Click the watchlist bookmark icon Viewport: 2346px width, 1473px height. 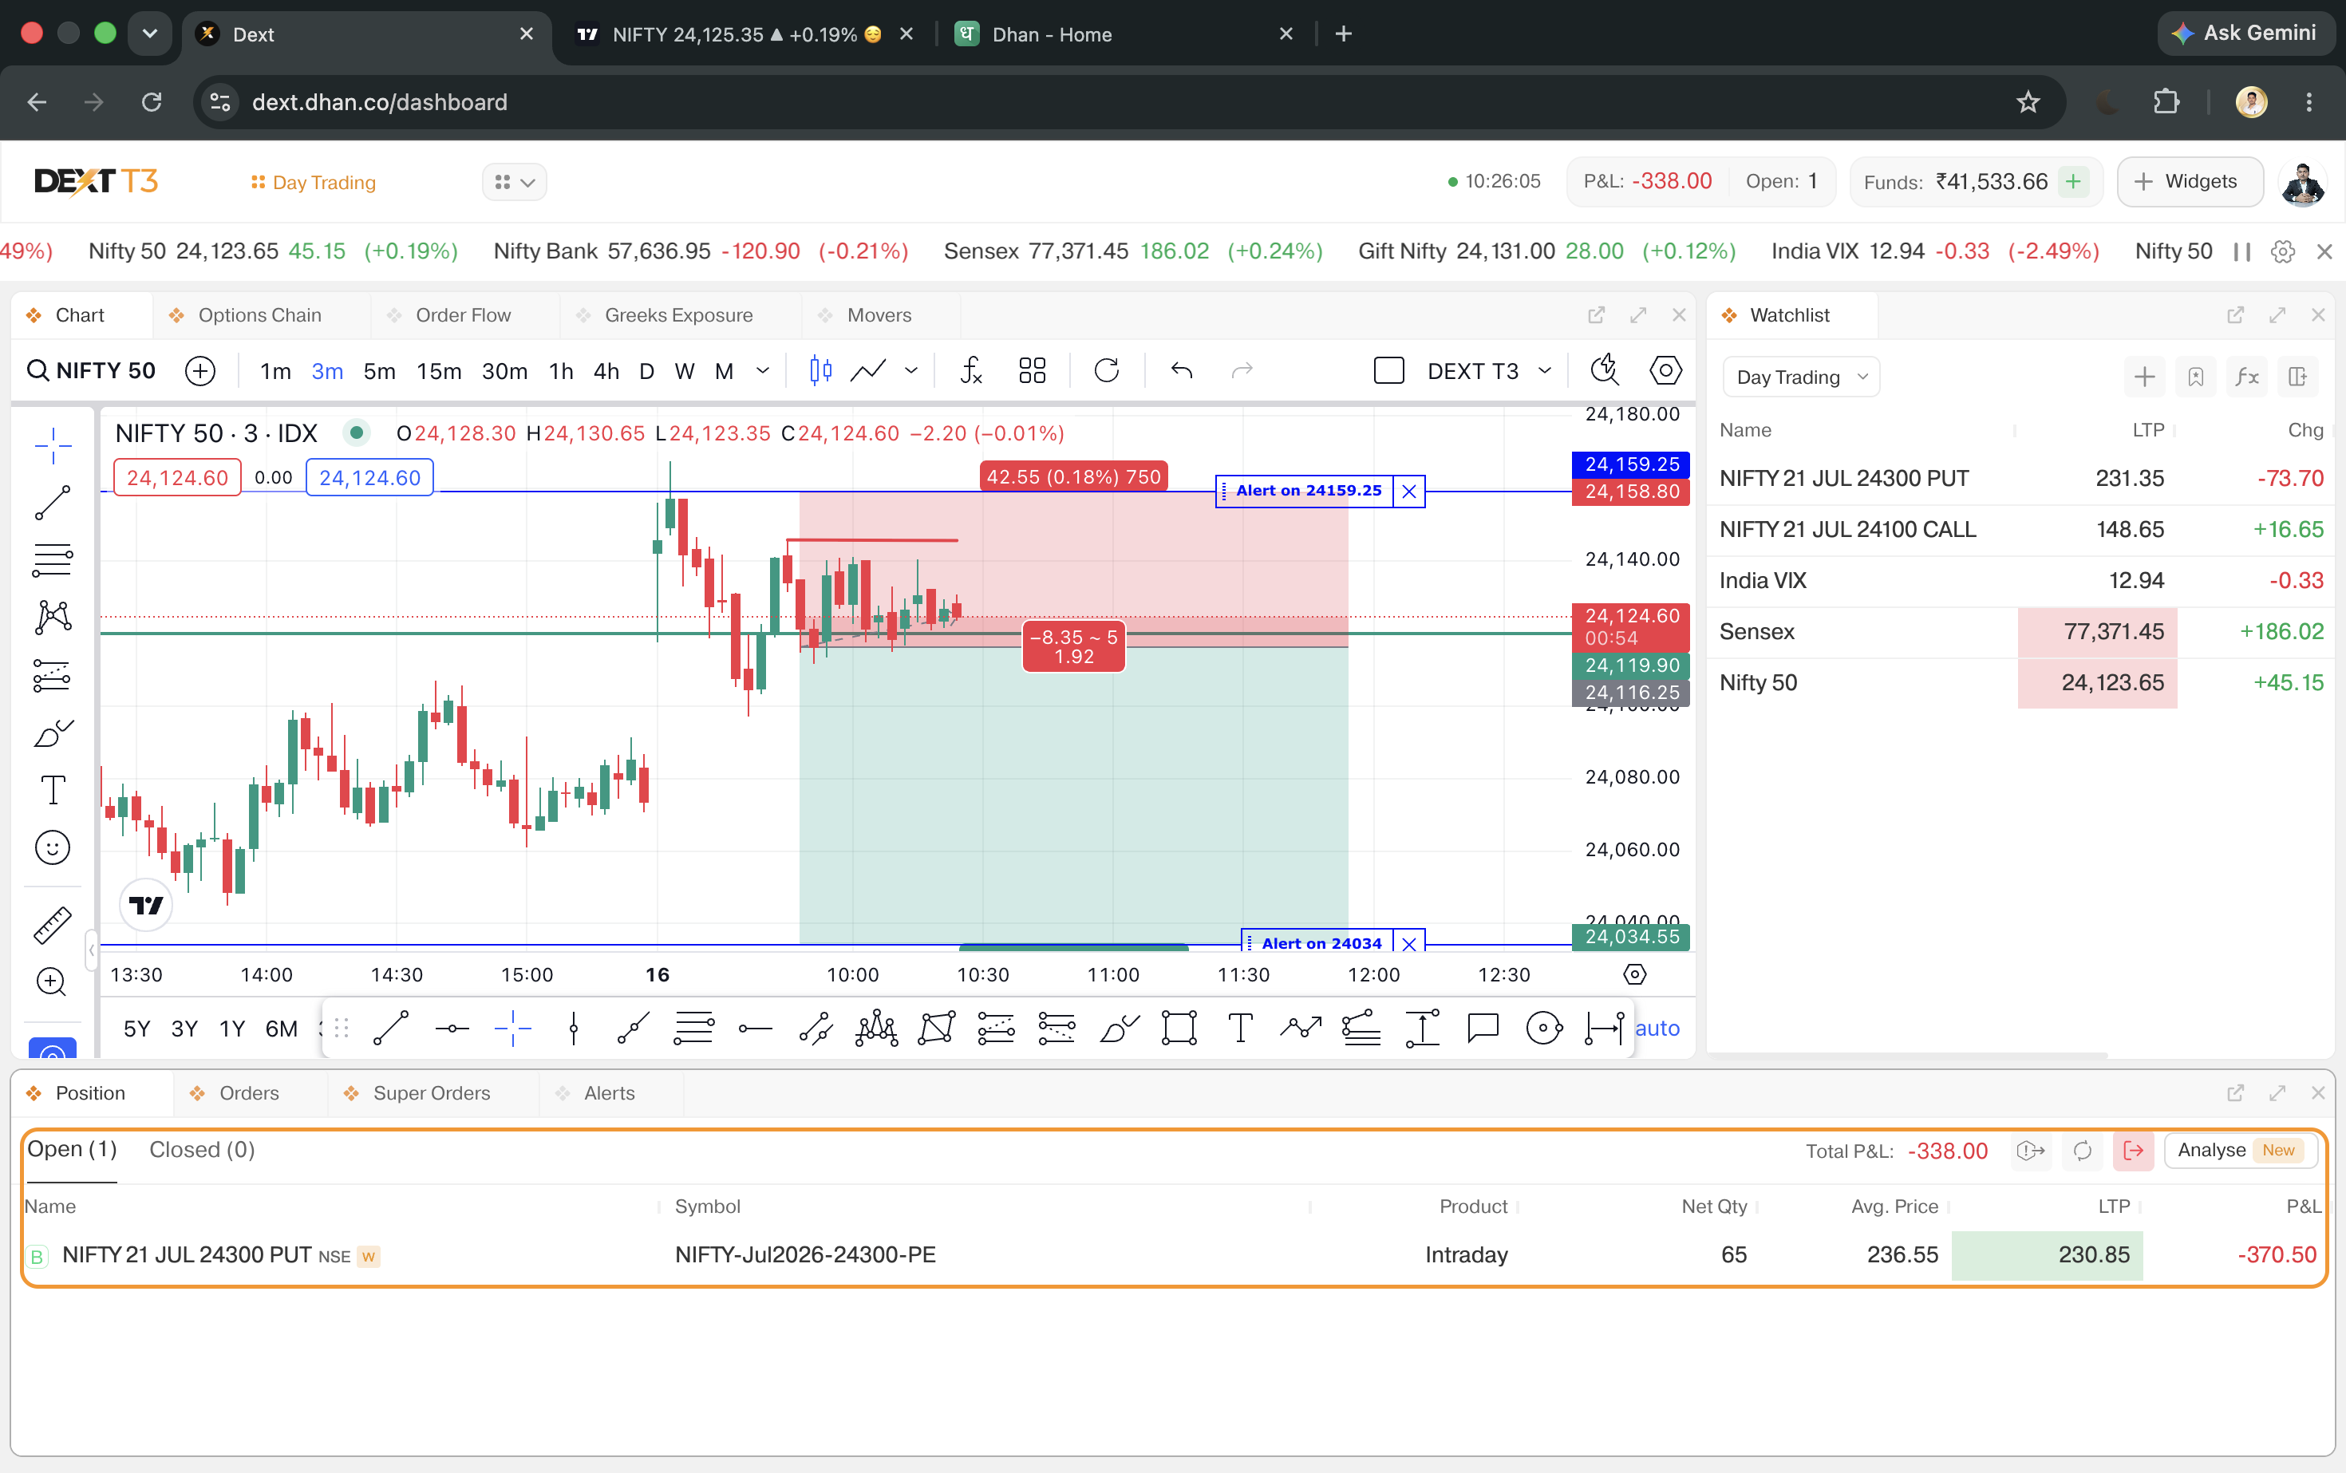point(2196,377)
